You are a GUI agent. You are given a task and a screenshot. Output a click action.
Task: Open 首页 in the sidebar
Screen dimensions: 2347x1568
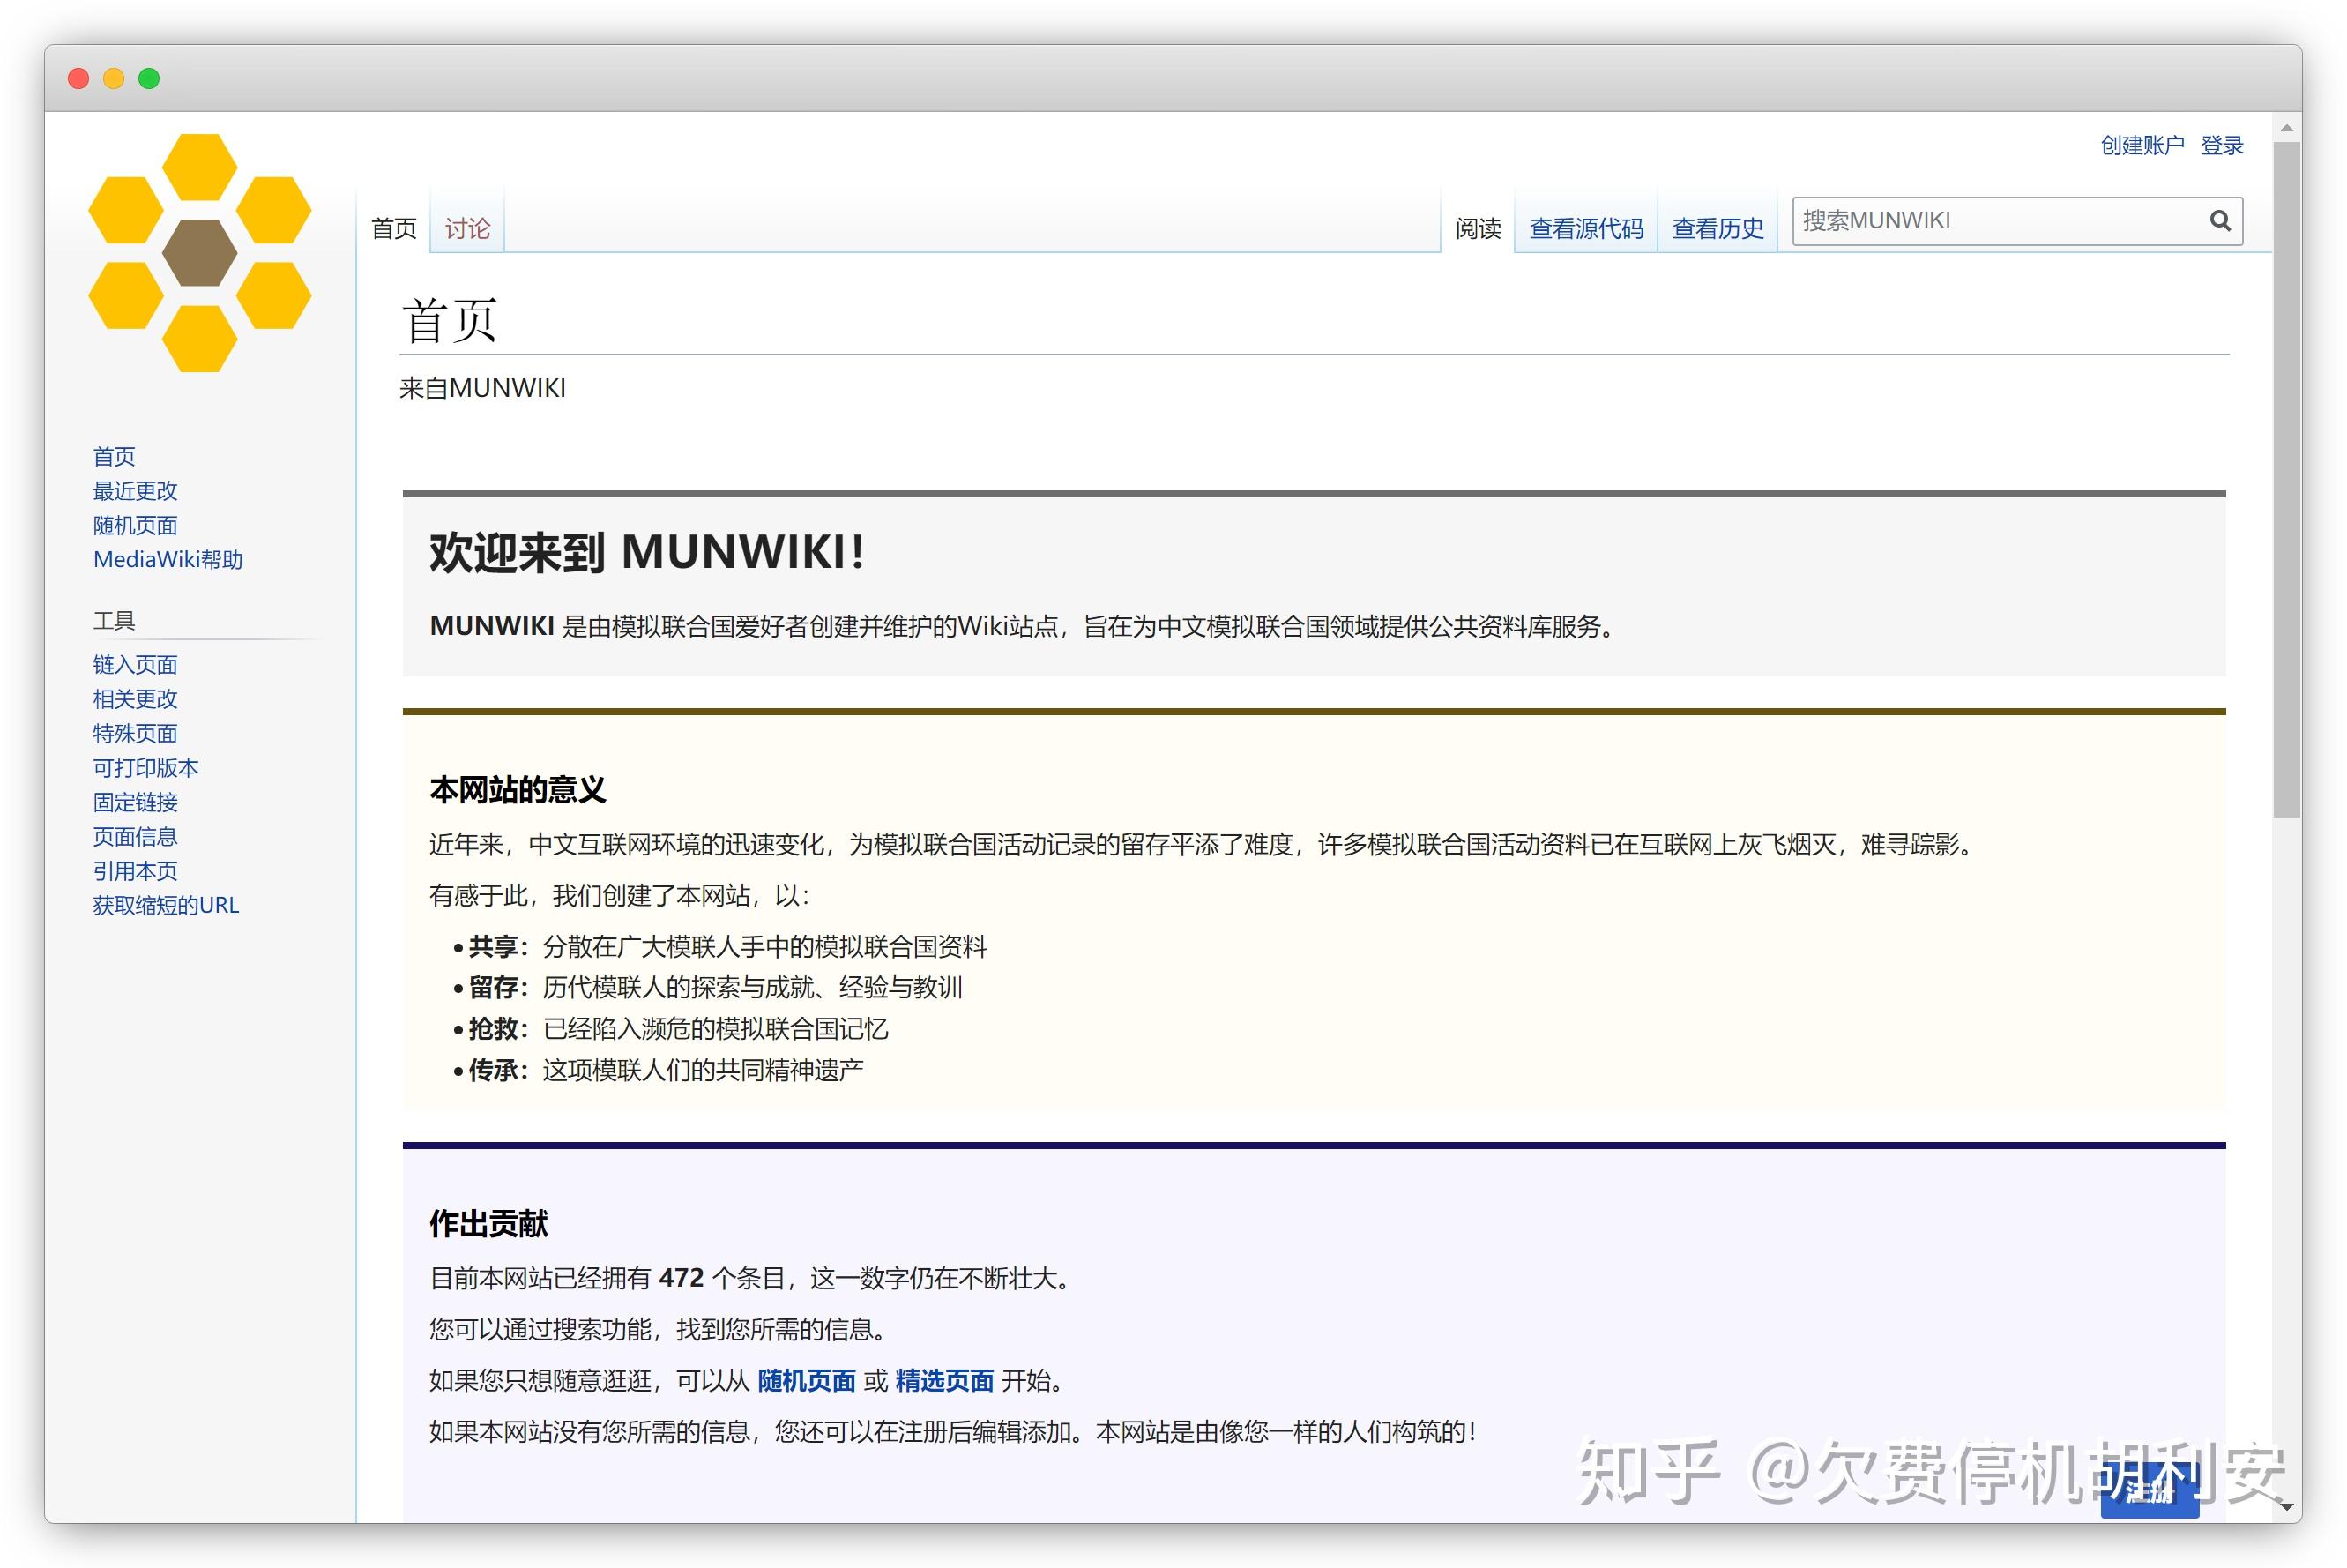[114, 457]
